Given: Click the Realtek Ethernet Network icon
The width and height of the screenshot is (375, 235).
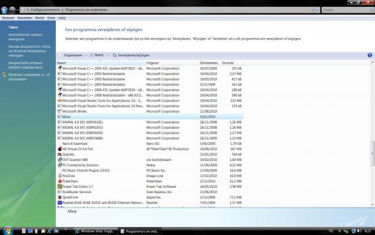Looking at the screenshot, I should coord(60,203).
